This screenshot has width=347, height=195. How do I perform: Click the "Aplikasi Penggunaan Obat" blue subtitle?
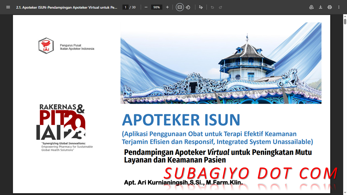(217, 138)
